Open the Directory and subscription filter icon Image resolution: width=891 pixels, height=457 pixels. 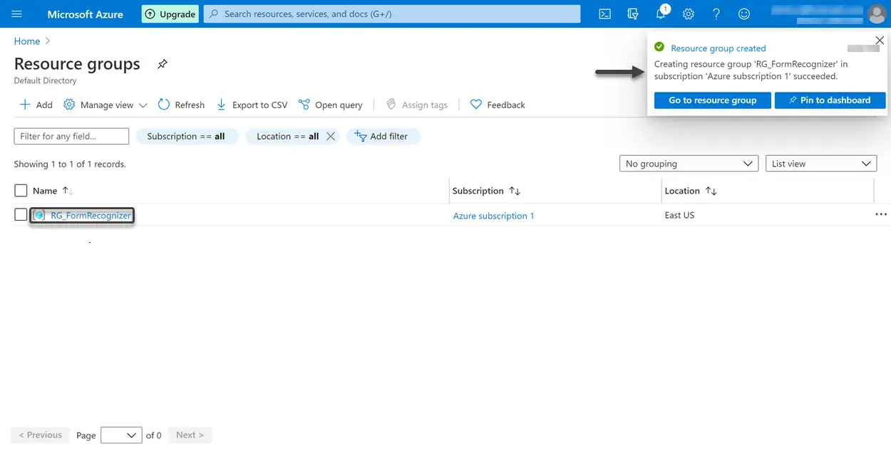[x=632, y=14]
